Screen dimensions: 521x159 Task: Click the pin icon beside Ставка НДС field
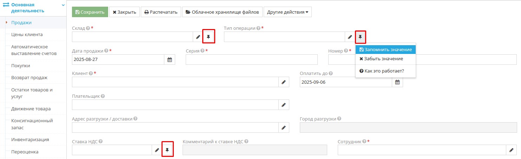[167, 150]
